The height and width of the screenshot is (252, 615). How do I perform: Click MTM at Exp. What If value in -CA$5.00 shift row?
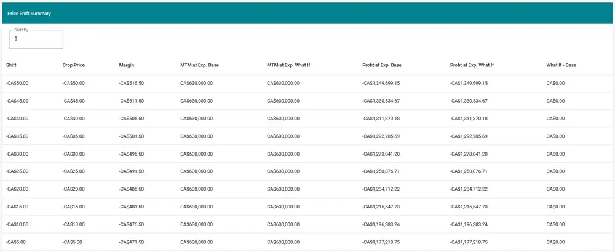coord(283,242)
